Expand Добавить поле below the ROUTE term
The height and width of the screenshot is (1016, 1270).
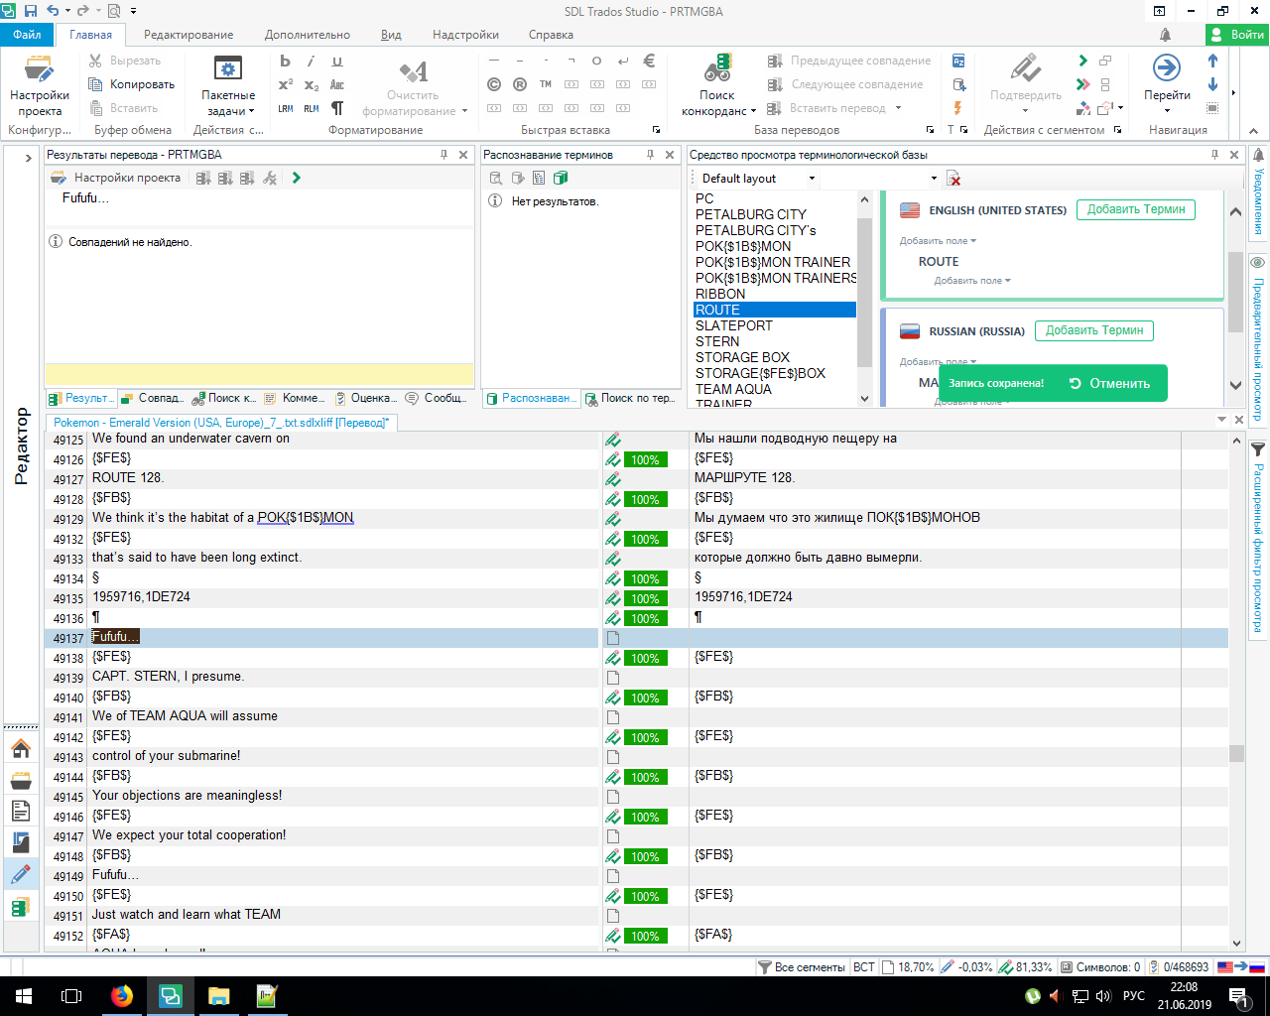(972, 281)
